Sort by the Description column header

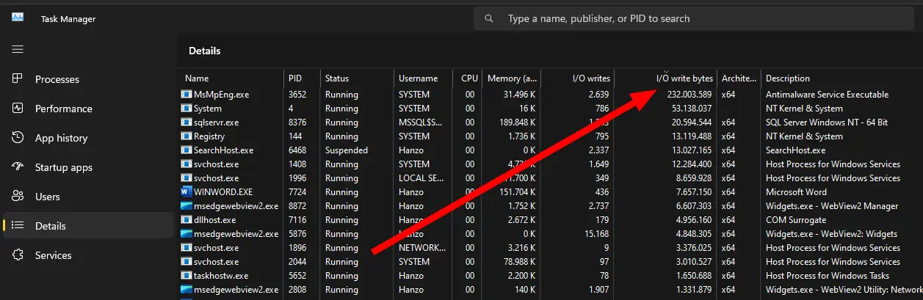tap(842, 78)
